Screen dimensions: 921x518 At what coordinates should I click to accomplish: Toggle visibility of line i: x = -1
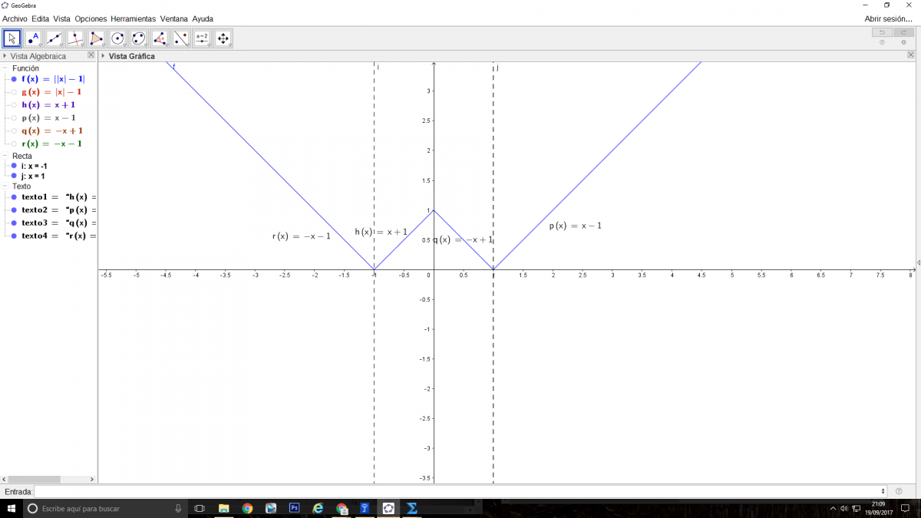[14, 166]
